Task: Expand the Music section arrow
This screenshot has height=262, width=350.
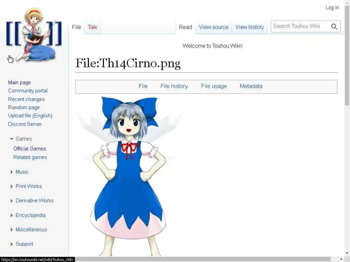Action: click(x=12, y=172)
